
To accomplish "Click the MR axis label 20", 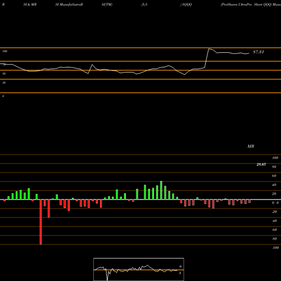I will coord(274,194).
